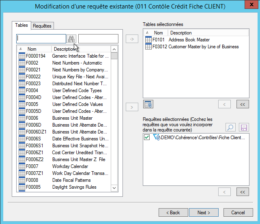Image resolution: width=260 pixels, height=224 pixels.
Task: Click the middle > button to add query
Action: click(x=132, y=107)
